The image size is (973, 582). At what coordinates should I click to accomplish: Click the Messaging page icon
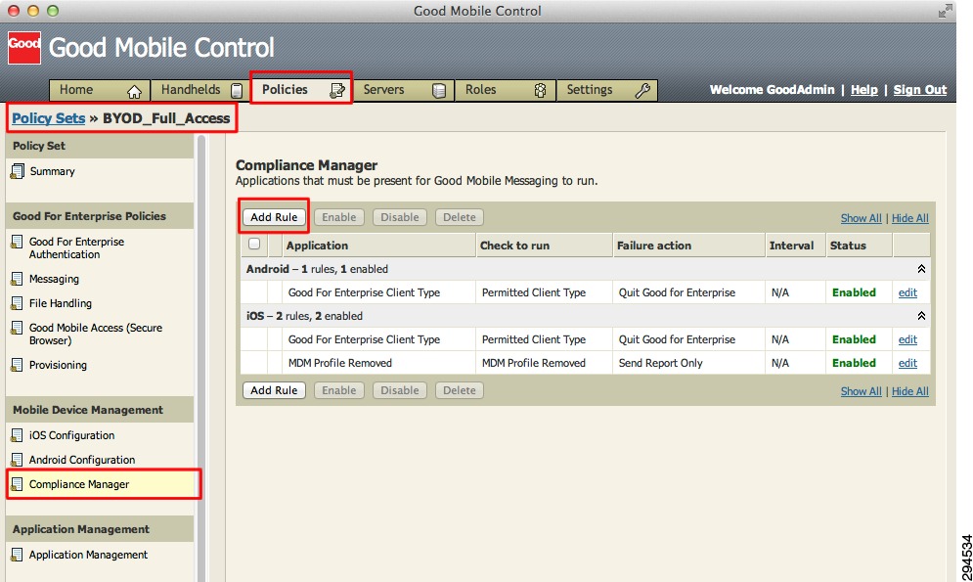click(x=18, y=279)
